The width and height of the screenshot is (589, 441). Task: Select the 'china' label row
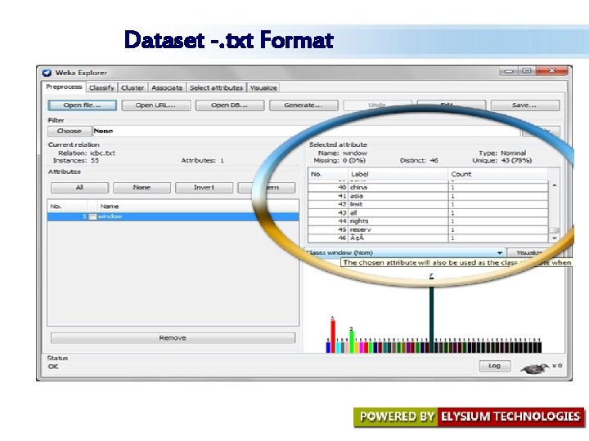pos(428,187)
